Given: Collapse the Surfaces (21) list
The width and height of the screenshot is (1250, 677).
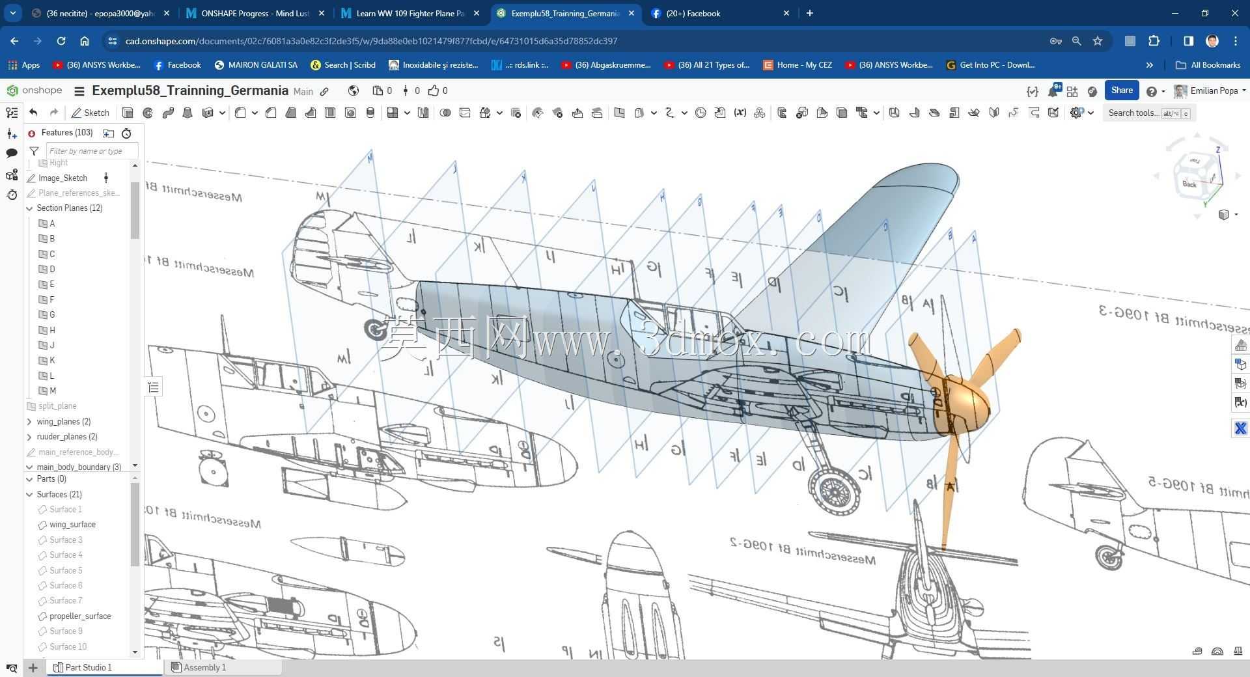Looking at the screenshot, I should pyautogui.click(x=29, y=495).
